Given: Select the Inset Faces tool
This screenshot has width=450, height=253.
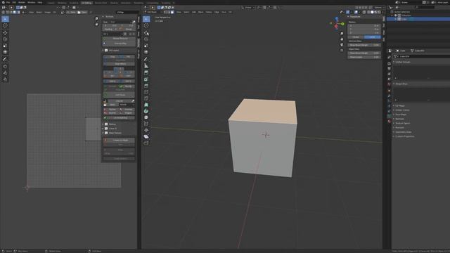Looking at the screenshot, I should point(146,79).
